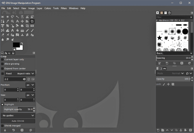This screenshot has width=194, height=133.
Task: Pick the Color Picker eyedropper tool
Action: pyautogui.click(x=8, y=21)
